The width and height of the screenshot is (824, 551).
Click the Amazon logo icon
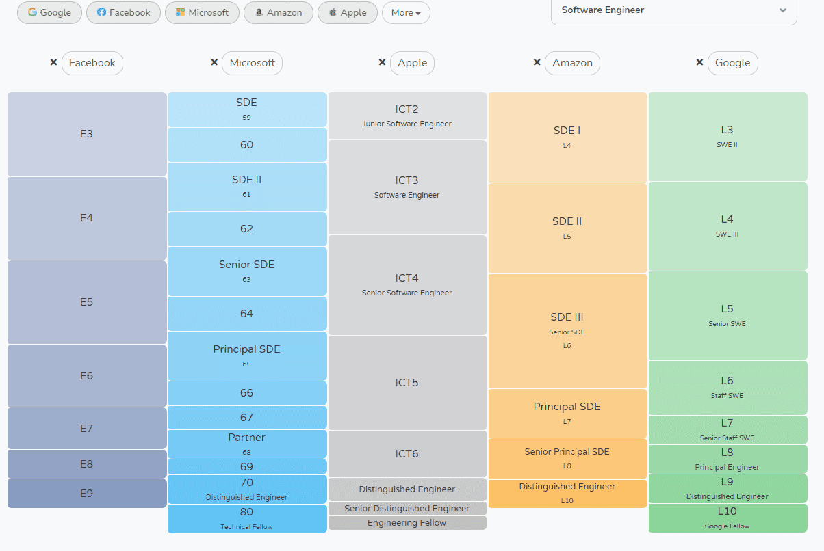tap(259, 12)
